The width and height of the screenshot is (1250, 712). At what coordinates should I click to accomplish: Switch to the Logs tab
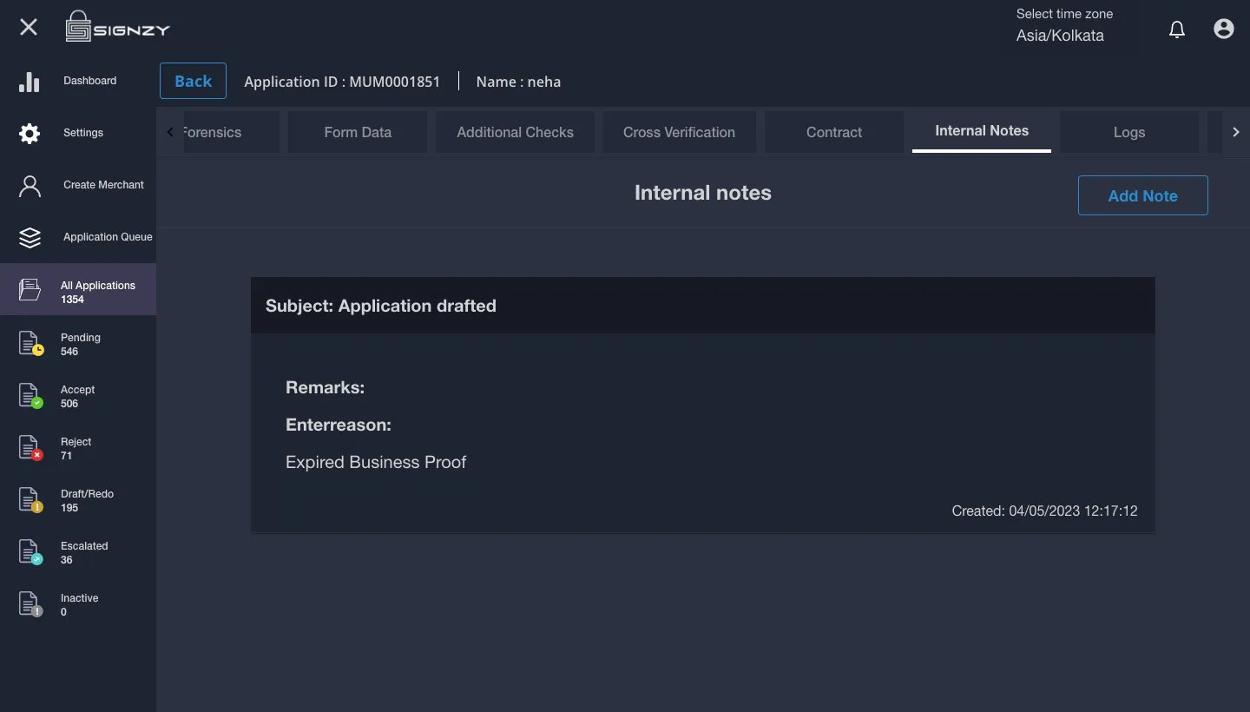point(1129,132)
